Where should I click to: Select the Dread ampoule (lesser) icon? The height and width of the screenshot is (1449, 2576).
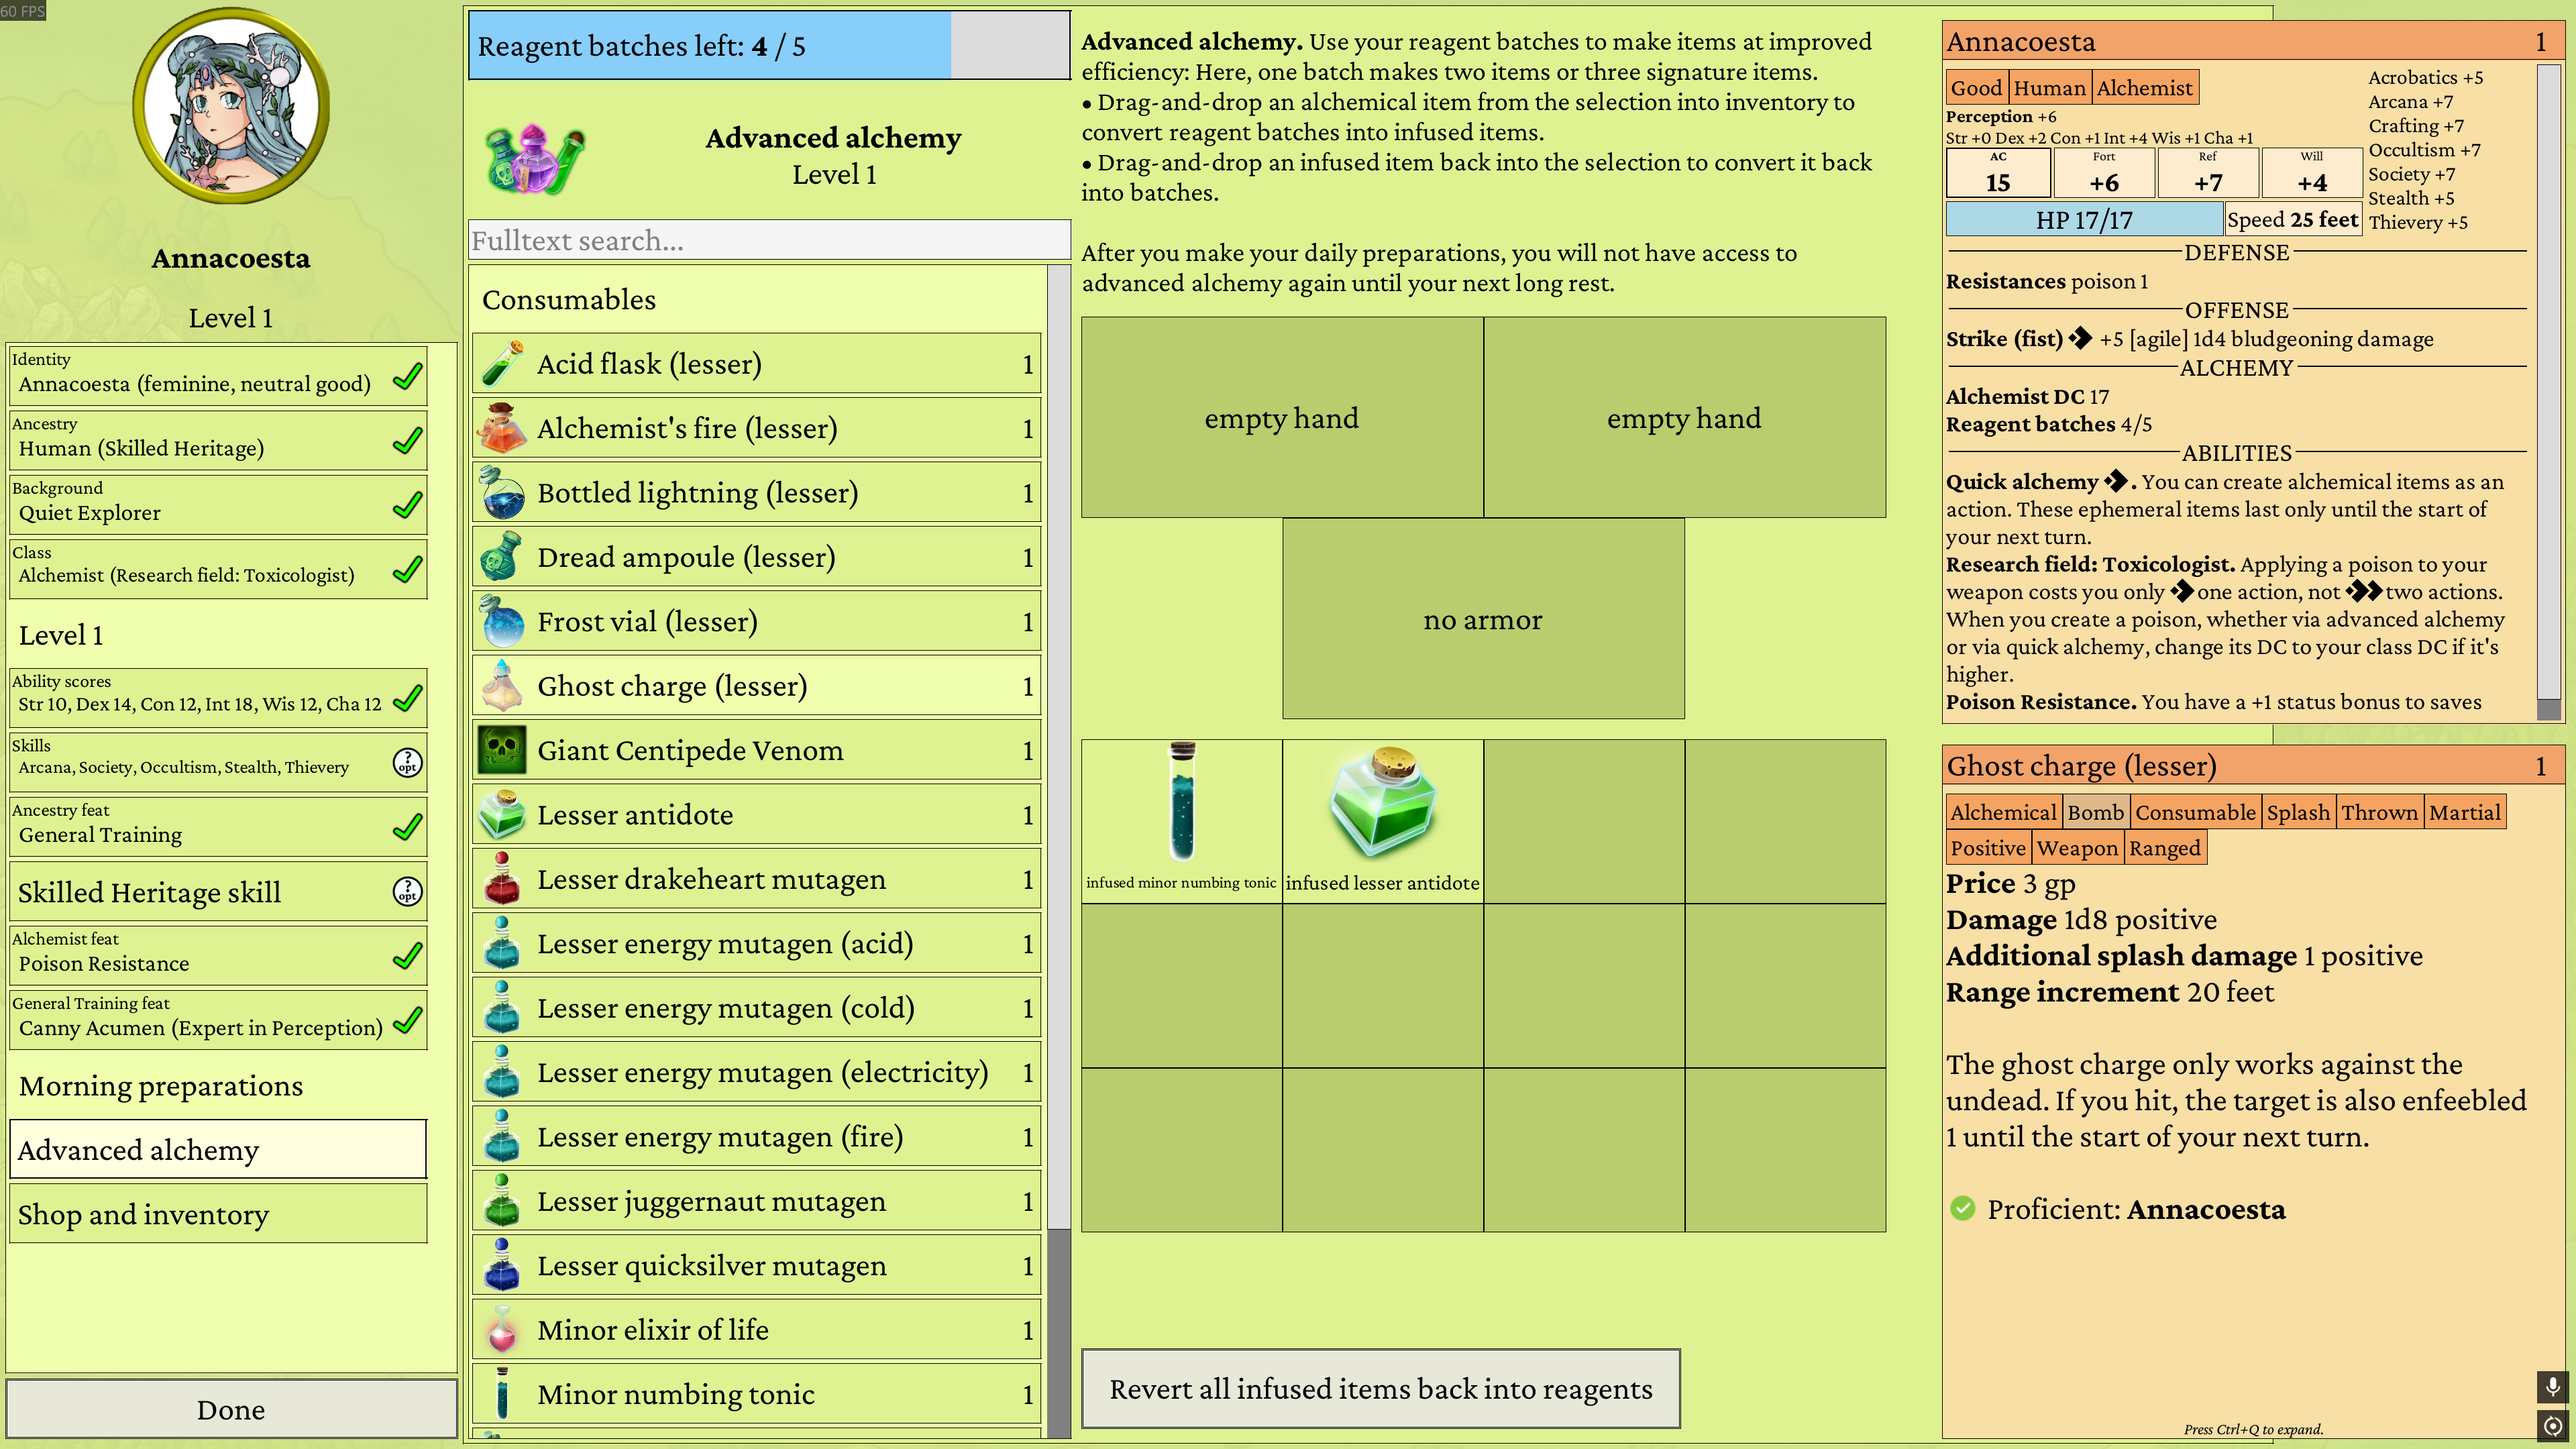(x=502, y=557)
